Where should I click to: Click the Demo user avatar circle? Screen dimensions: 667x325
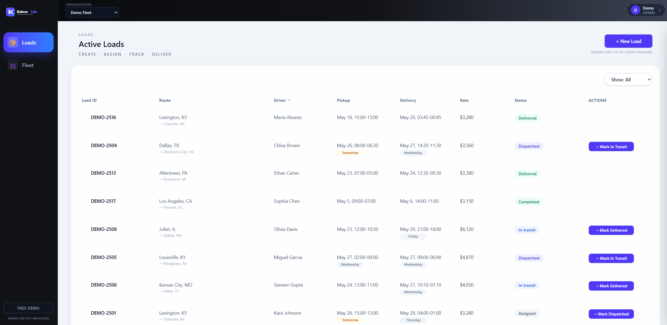[635, 10]
